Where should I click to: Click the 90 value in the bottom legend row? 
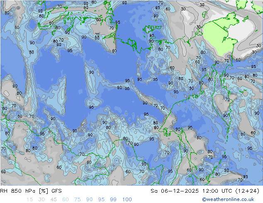[89, 200]
